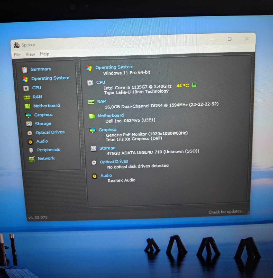Select Operating System in the sidebar
This screenshot has height=278, width=273.
click(x=50, y=78)
